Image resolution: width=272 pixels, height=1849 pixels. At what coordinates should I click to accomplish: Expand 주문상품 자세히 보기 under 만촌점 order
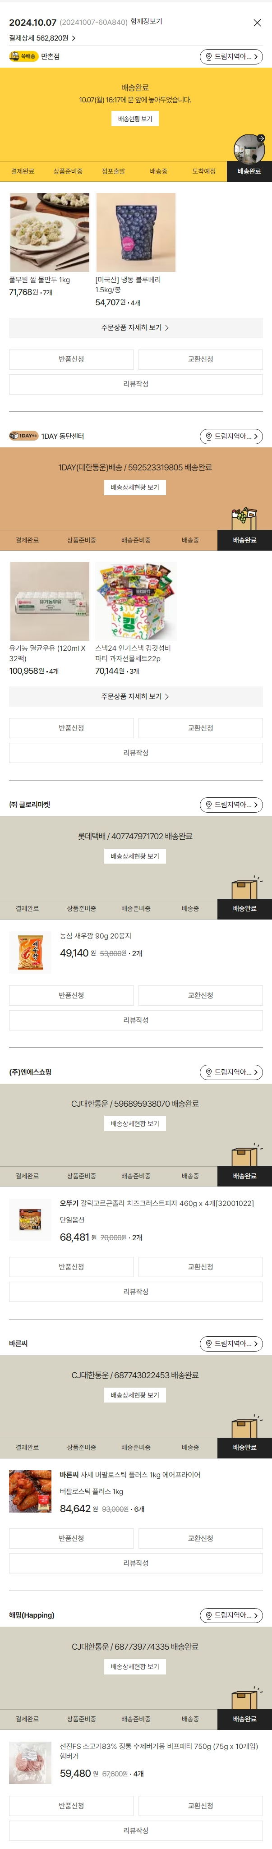click(x=136, y=328)
